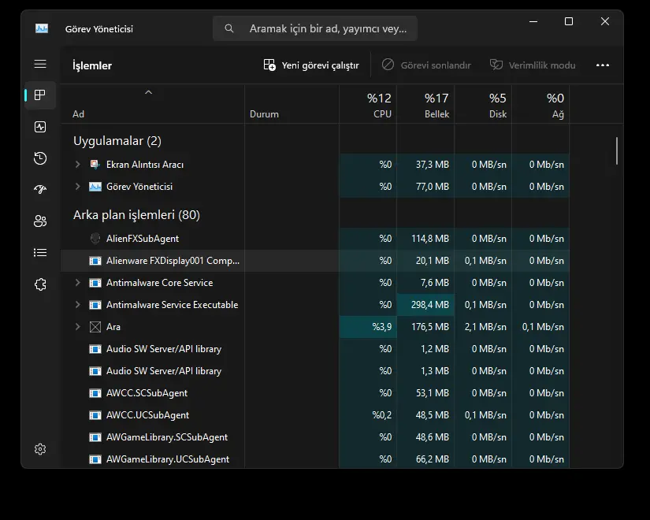The height and width of the screenshot is (520, 650).
Task: Click the Antimalware Core Service icon
Action: pos(95,283)
